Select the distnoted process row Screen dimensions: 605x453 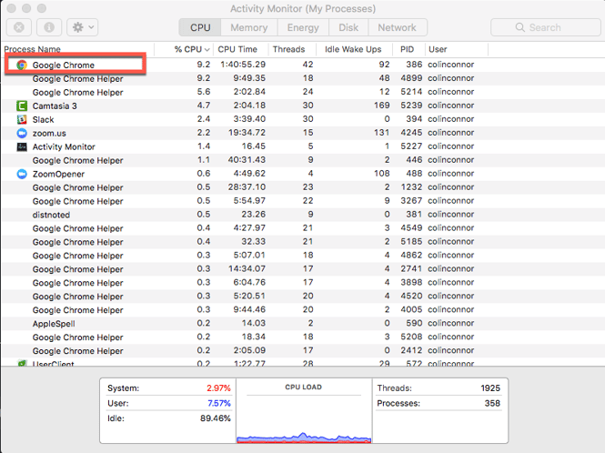302,215
